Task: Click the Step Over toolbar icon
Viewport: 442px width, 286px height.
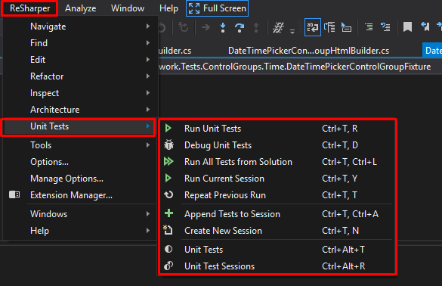Action: (240, 27)
